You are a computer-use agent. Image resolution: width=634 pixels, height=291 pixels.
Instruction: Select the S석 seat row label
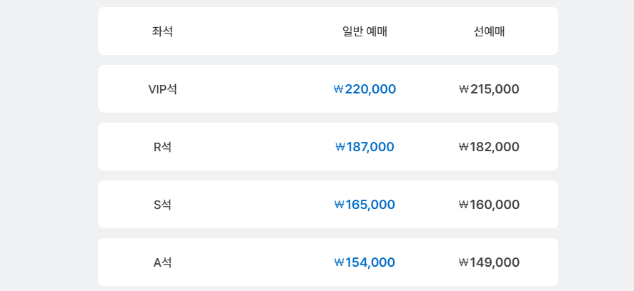pos(162,205)
